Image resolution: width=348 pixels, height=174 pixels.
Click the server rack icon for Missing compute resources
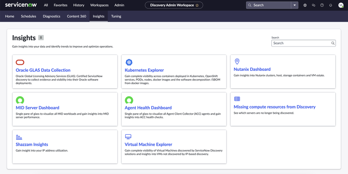(x=237, y=99)
